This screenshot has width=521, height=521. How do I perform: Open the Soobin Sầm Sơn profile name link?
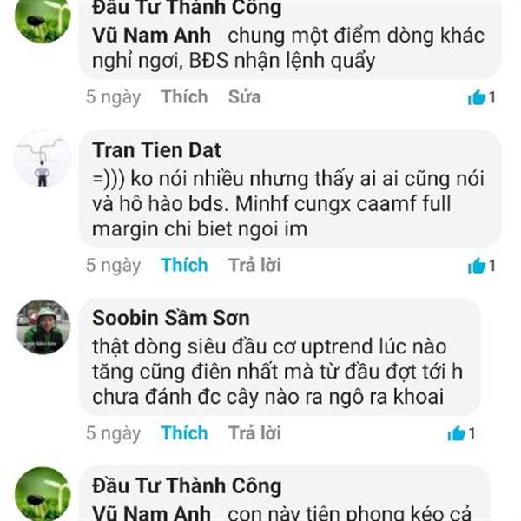(171, 318)
